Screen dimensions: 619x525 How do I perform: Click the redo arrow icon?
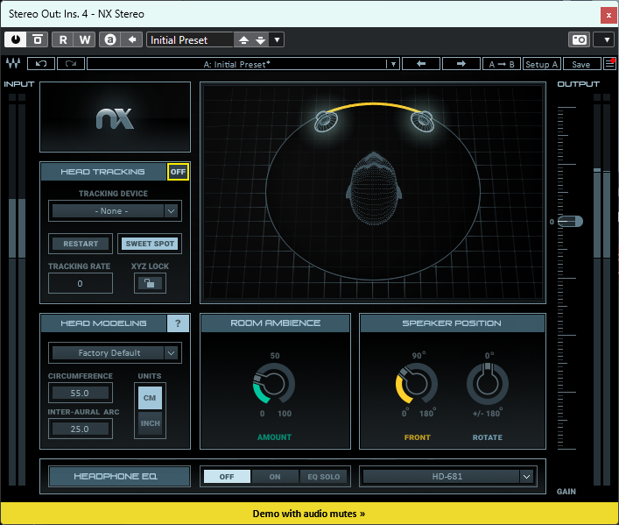(x=71, y=64)
